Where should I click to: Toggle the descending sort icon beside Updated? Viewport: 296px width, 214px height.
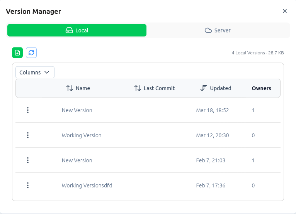[204, 88]
